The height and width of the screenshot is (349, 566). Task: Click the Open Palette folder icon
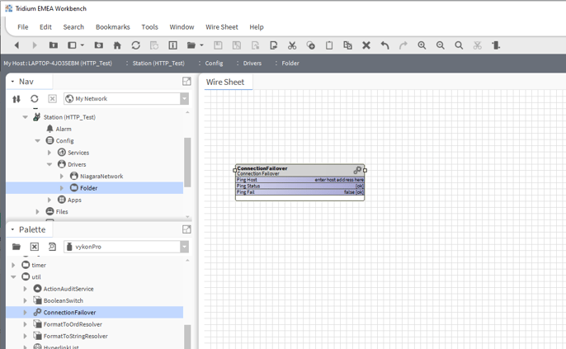click(17, 247)
